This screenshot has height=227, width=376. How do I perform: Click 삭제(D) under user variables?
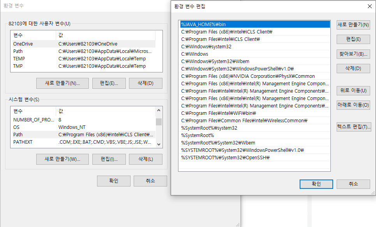tap(146, 83)
